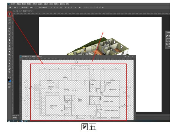The height and width of the screenshot is (134, 179).
Task: Open the 帮助(H) menu
Action: pos(68,4)
